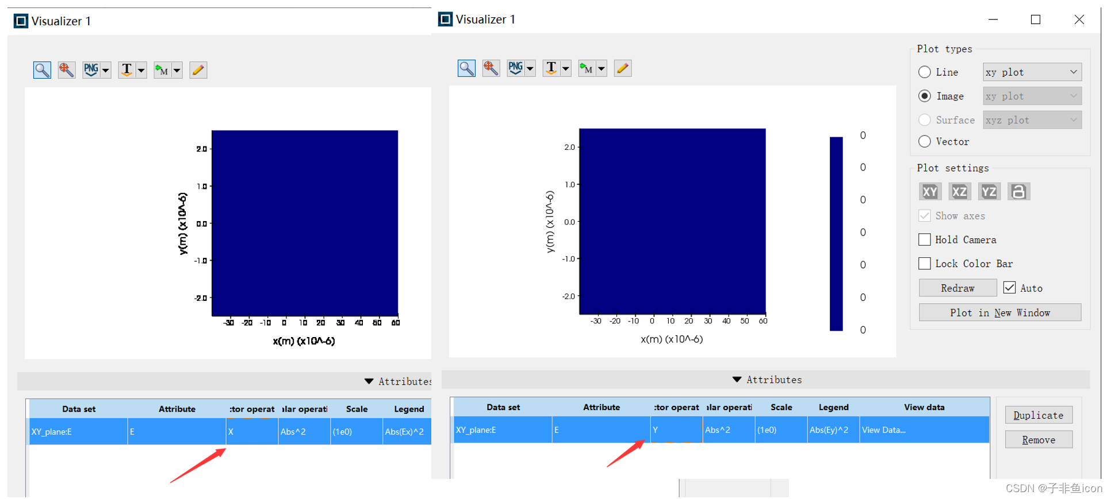The image size is (1111, 499).
Task: Click the Duplicate button
Action: pyautogui.click(x=1039, y=415)
